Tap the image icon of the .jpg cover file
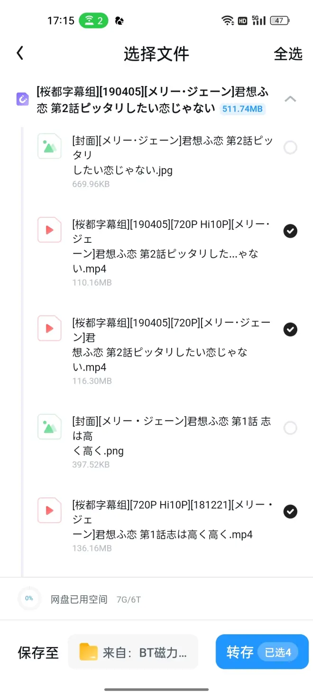Viewport: 313px width, 697px height. [49, 146]
